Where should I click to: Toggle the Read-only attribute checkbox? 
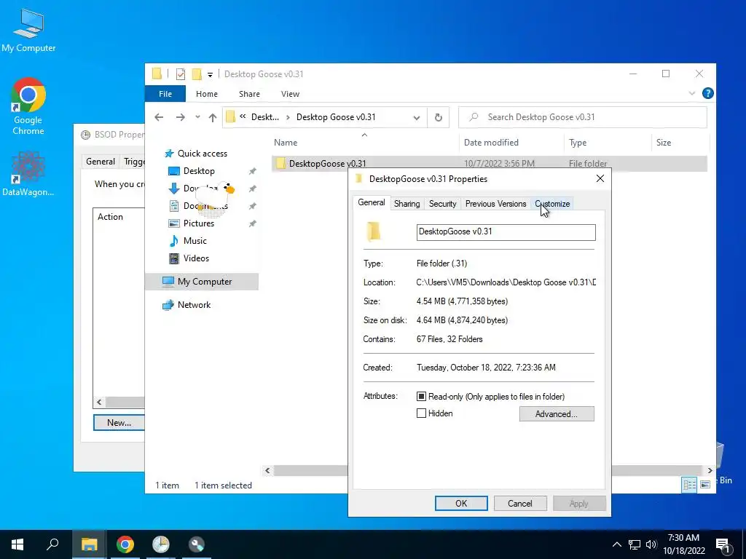421,397
